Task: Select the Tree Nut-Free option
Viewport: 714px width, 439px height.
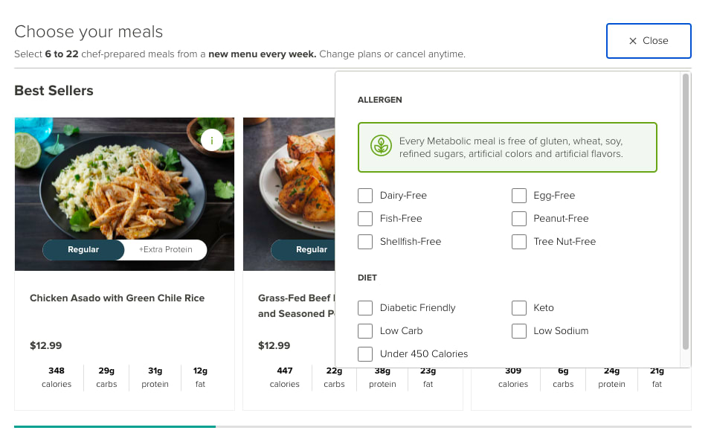Action: 519,241
